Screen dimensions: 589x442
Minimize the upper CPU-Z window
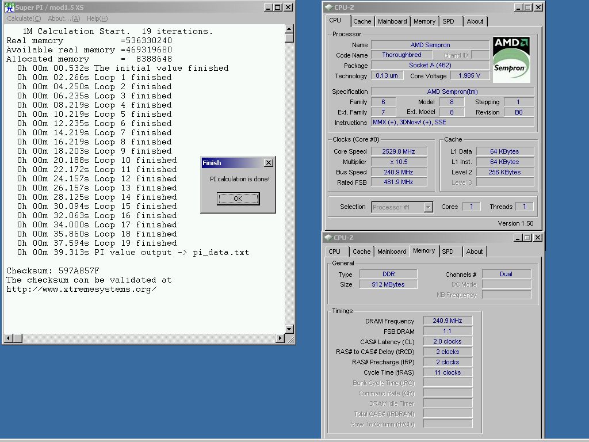pos(518,7)
